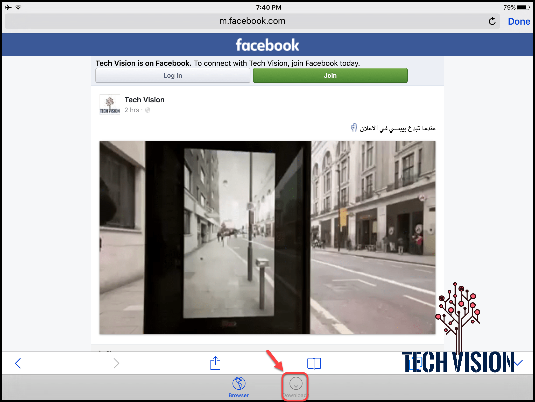Open the share sheet icon
Viewport: 535px width, 402px height.
[x=215, y=363]
